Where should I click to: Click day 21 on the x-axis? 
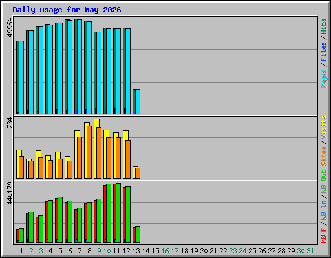pos(213,251)
